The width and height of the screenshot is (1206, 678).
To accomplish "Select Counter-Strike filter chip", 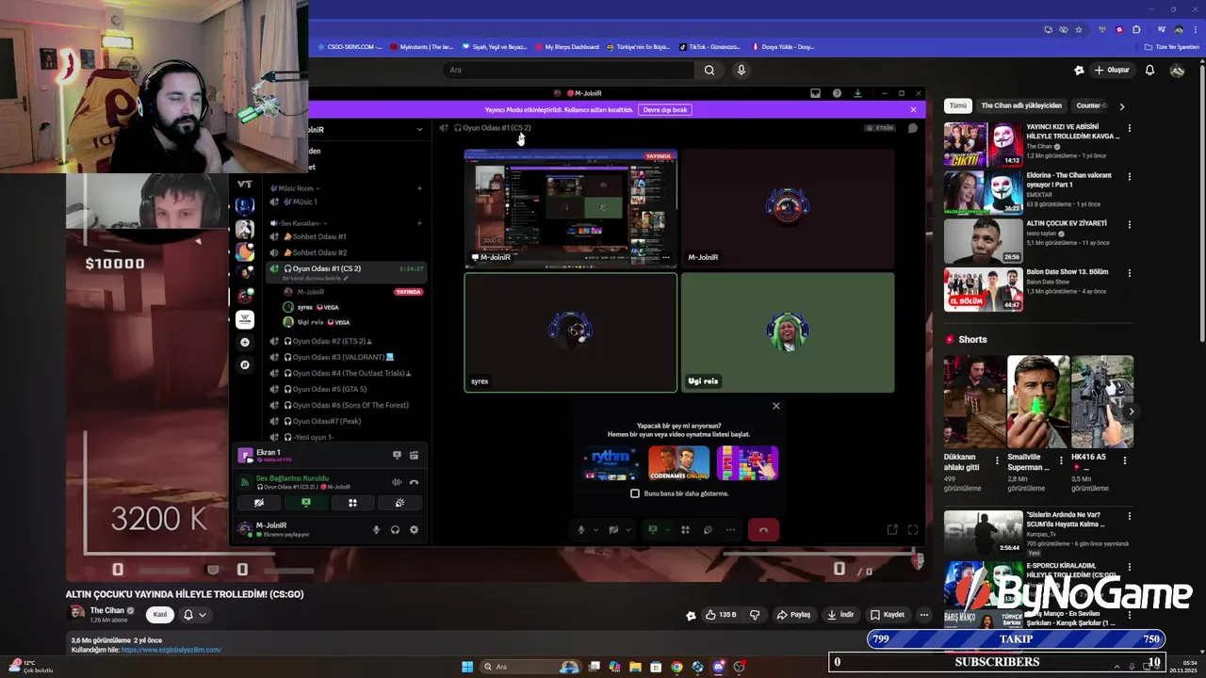I will point(1091,105).
